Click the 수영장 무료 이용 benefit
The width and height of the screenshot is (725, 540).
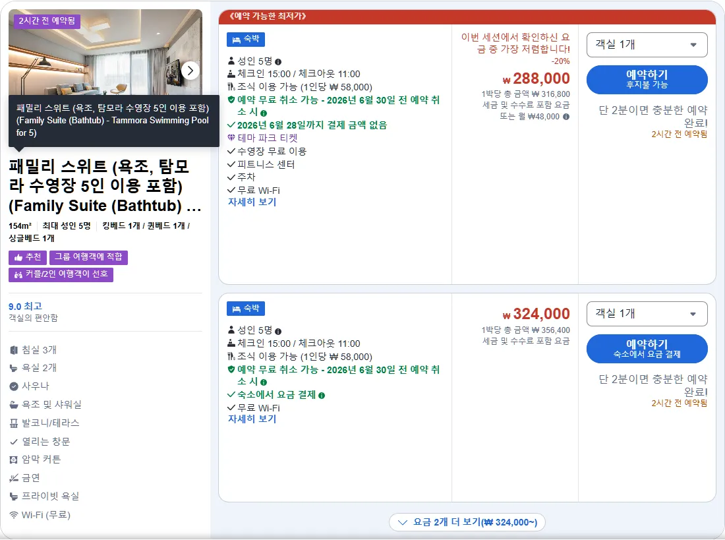click(272, 151)
